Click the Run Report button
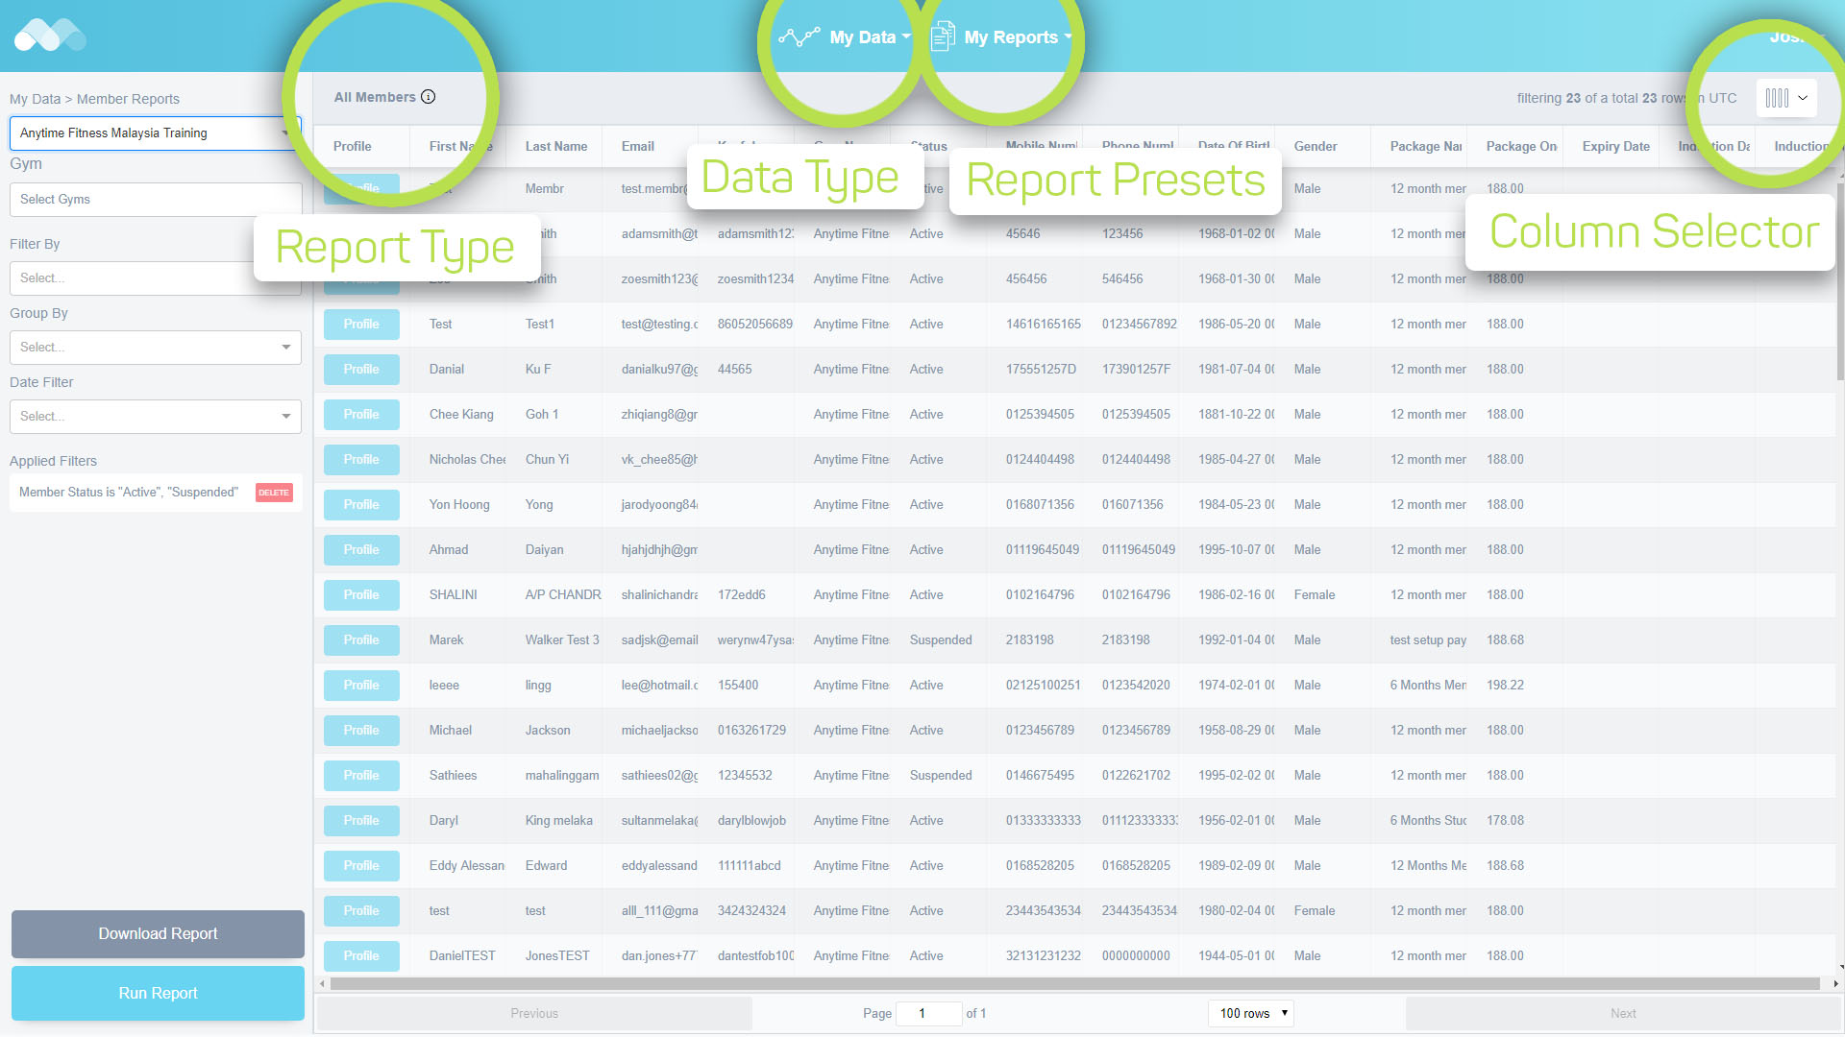The height and width of the screenshot is (1037, 1845). (158, 993)
